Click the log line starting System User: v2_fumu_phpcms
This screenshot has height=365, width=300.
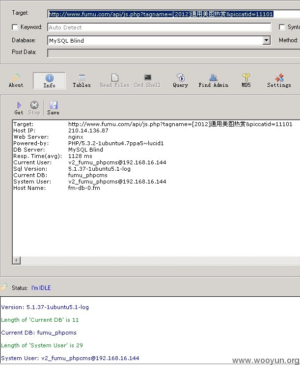coord(70,358)
